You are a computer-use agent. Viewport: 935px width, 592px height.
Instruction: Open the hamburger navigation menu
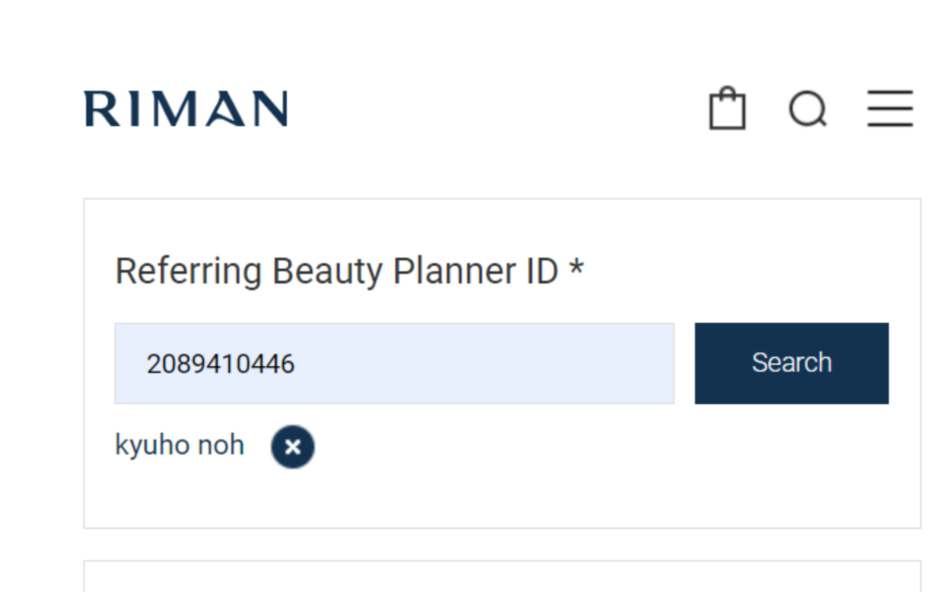[889, 108]
